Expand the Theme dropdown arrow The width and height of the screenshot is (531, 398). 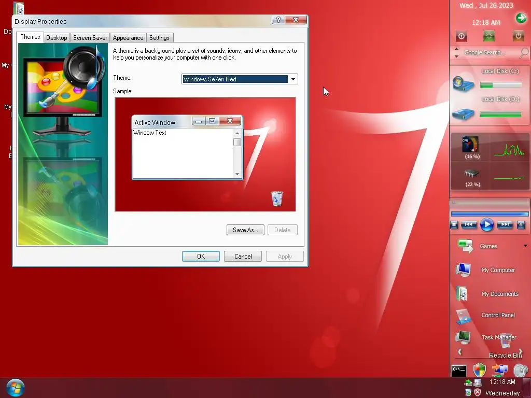click(x=293, y=79)
